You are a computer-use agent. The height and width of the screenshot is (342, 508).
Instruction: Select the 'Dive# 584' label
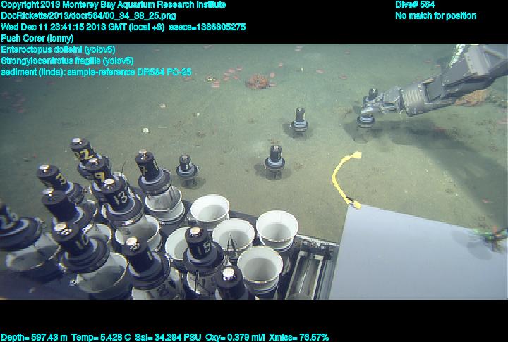(415, 4)
